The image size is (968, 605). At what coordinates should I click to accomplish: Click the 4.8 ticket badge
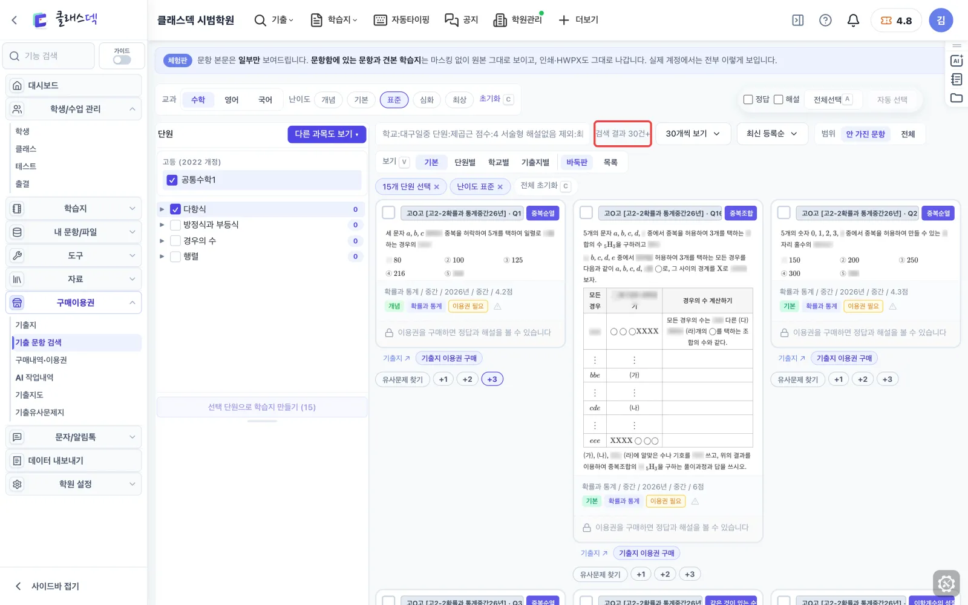896,20
